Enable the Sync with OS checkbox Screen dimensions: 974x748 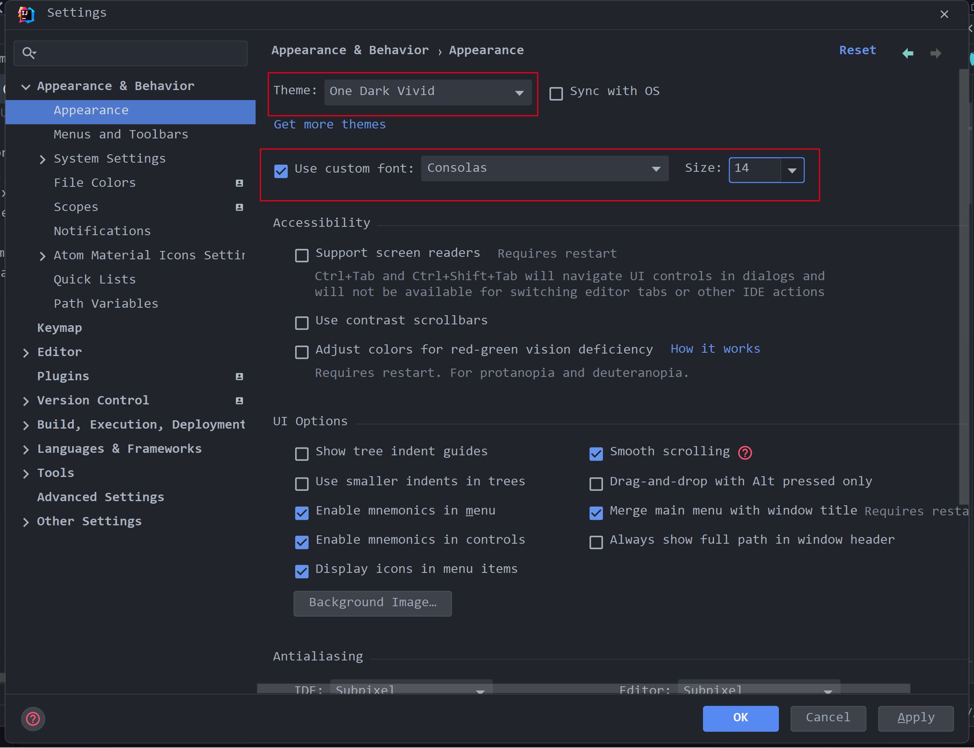tap(556, 93)
